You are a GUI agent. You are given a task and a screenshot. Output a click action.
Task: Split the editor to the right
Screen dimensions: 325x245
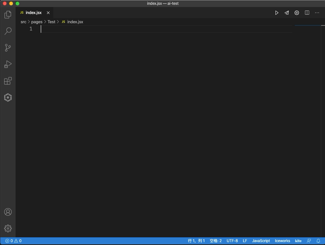pos(307,13)
